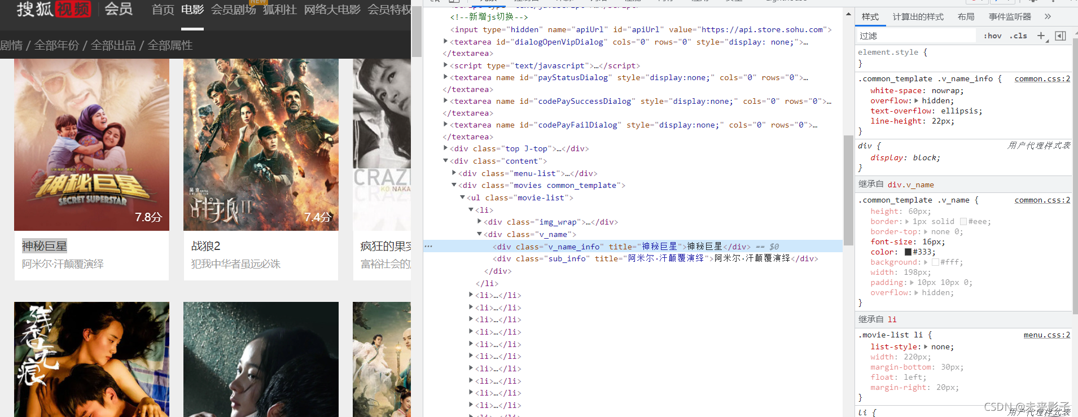The image size is (1078, 417).
Task: Expand the payStatusDialog textarea node
Action: tap(446, 77)
